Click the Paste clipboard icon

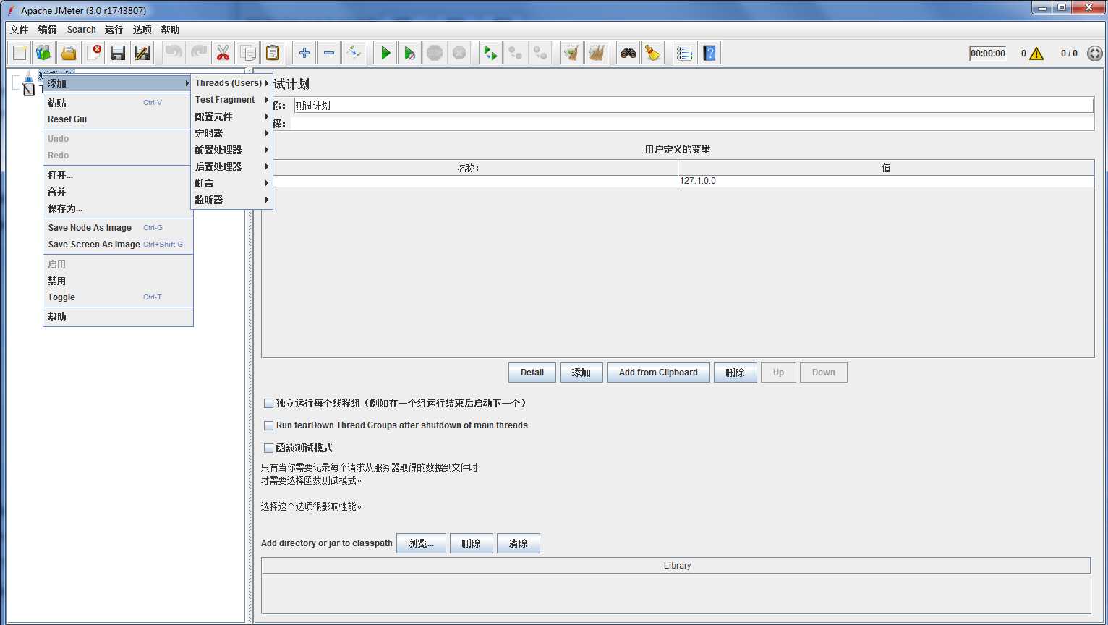(272, 53)
